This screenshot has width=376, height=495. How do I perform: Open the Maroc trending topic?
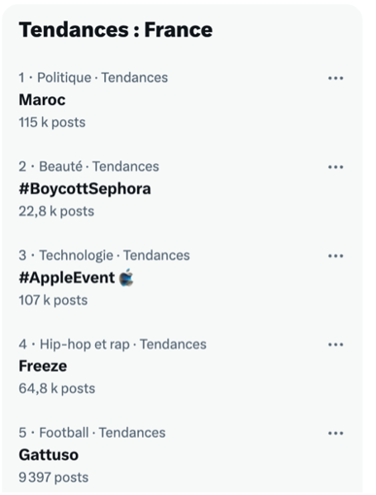click(42, 100)
